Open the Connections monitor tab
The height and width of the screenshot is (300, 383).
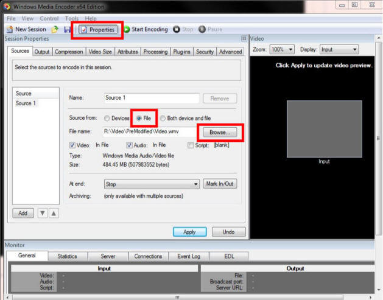pos(148,256)
